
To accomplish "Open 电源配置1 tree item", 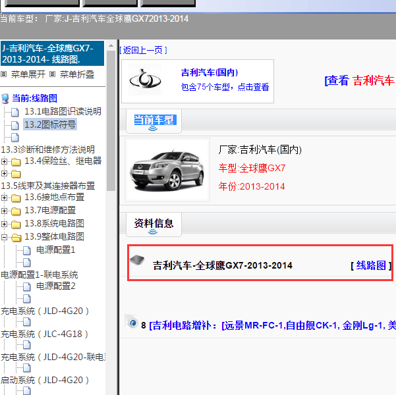I will (55, 250).
